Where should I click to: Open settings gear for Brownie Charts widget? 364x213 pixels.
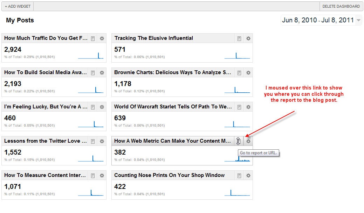pos(248,73)
